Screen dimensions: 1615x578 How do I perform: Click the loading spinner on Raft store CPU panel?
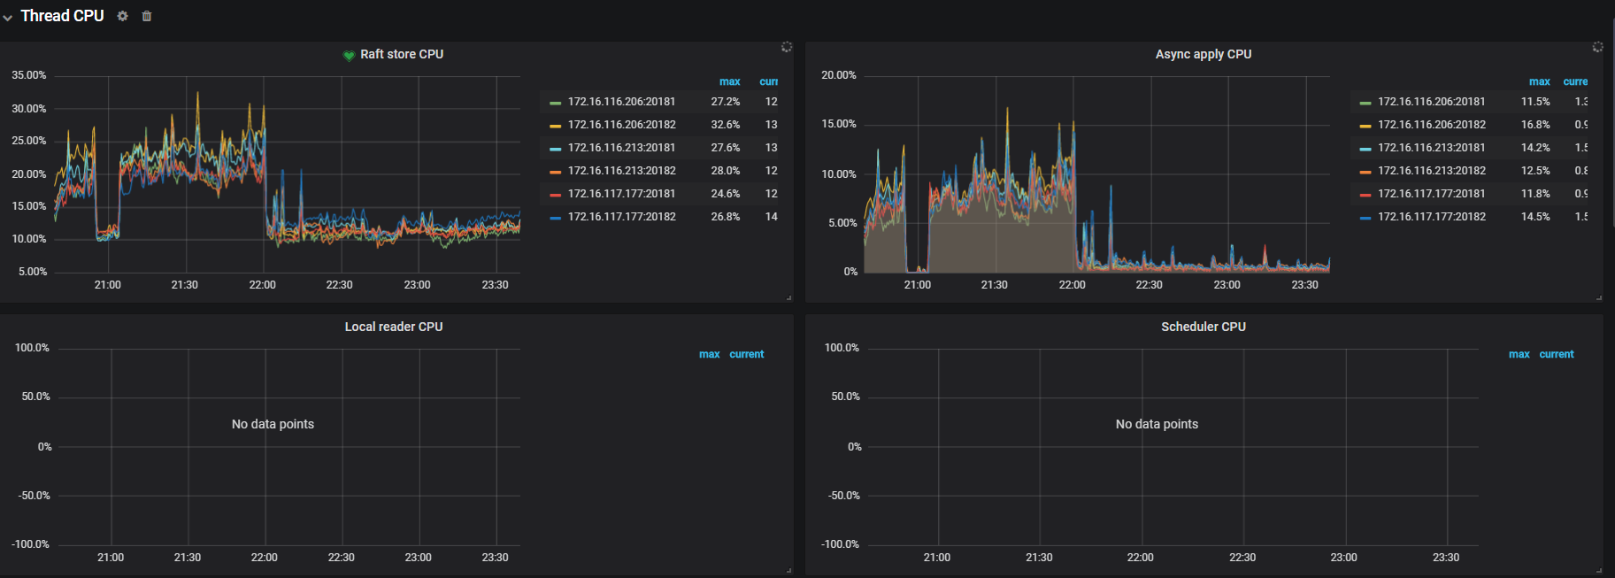786,47
